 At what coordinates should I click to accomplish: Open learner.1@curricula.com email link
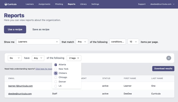20,86
